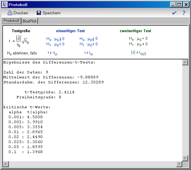Click the horizontal scrollbar right arrow
The width and height of the screenshot is (191, 170).
click(x=179, y=164)
